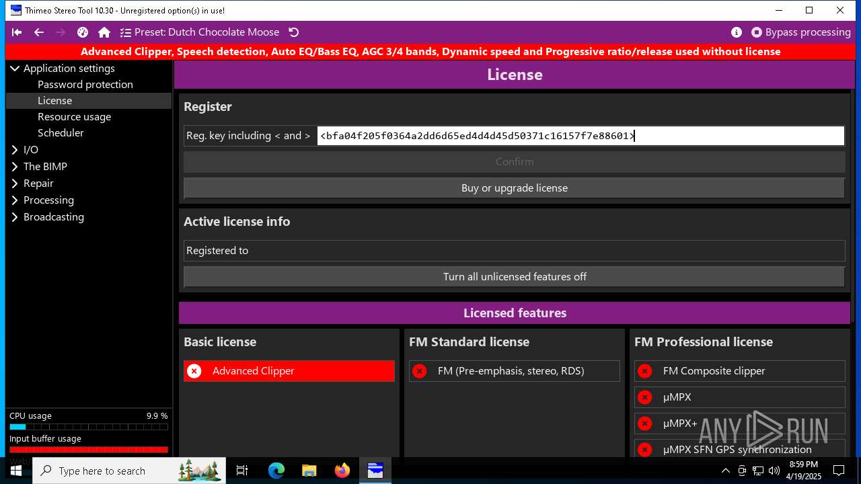Viewport: 861px width, 484px height.
Task: Click the Basic license heading
Action: [220, 342]
